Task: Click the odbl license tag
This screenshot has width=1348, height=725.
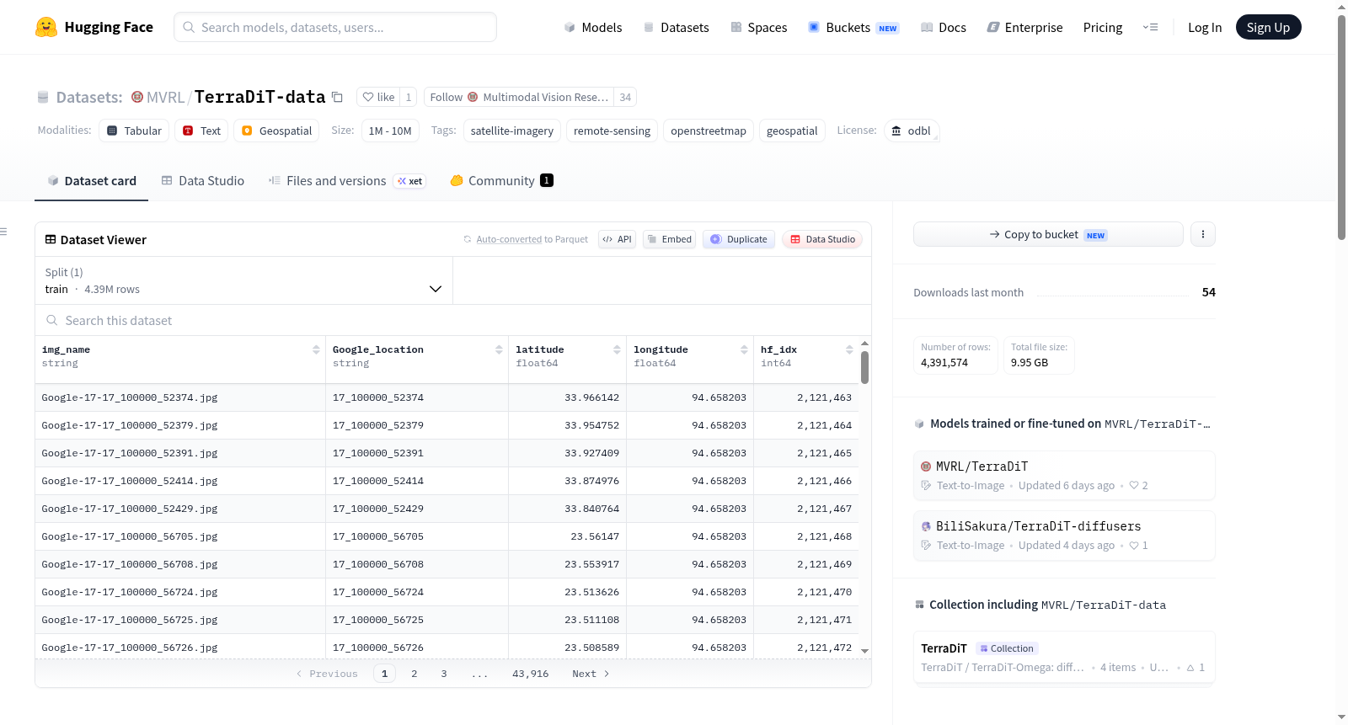Action: pyautogui.click(x=912, y=131)
